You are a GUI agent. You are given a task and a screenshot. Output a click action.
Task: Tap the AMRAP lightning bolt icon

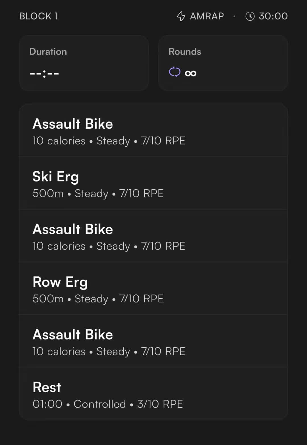pyautogui.click(x=181, y=16)
